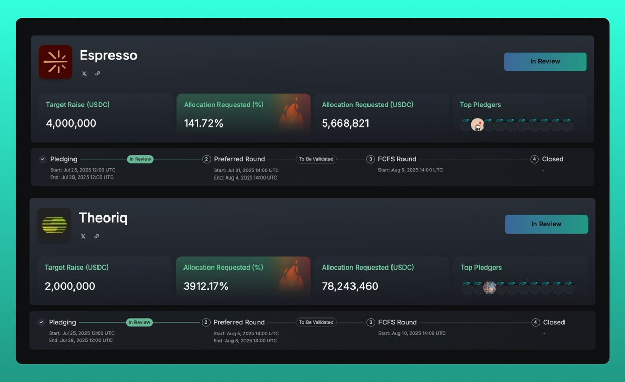Click the Theoriq Pledging completed checkmark

coord(42,322)
